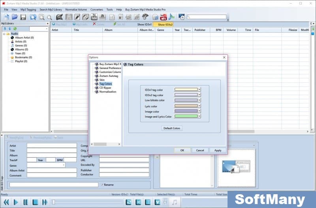Open the Mp3 Library panel dropdown
This screenshot has height=208, width=316.
pyautogui.click(x=47, y=29)
